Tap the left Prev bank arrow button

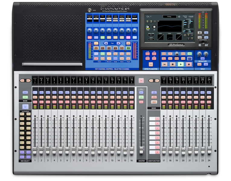coord(22,80)
